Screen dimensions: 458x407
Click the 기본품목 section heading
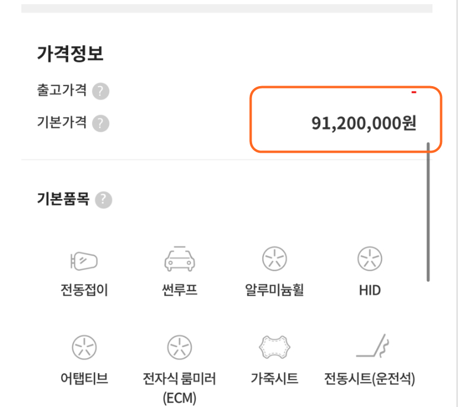tap(63, 199)
